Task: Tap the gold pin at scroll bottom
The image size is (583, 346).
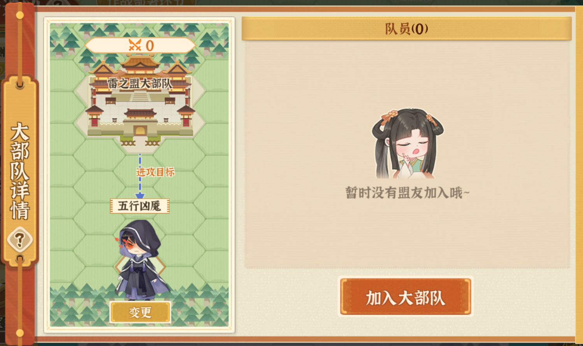Action: pyautogui.click(x=20, y=333)
